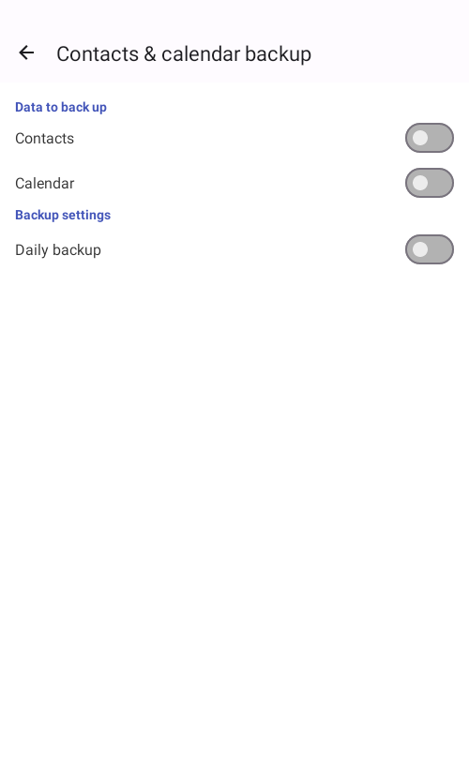Screen dimensions: 469x781
Task: Click the top bar space right of the title
Action: click(390, 53)
